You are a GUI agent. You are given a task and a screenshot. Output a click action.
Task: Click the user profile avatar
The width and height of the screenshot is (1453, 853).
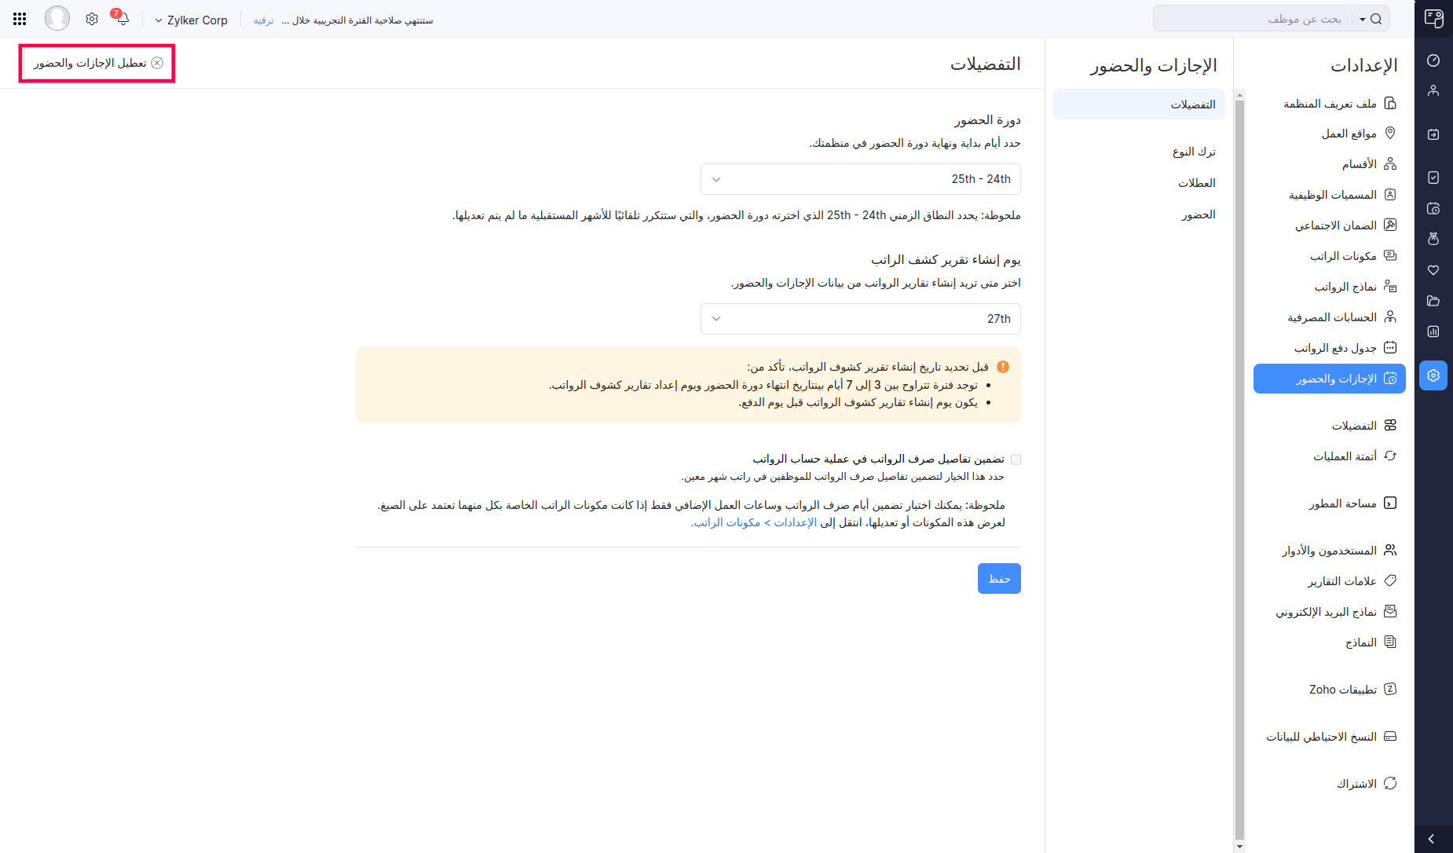pos(57,18)
